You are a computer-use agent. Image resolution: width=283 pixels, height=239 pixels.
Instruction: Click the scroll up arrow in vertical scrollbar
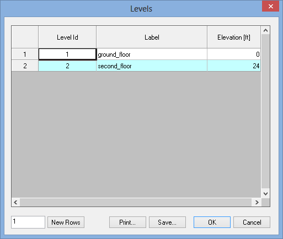point(265,30)
